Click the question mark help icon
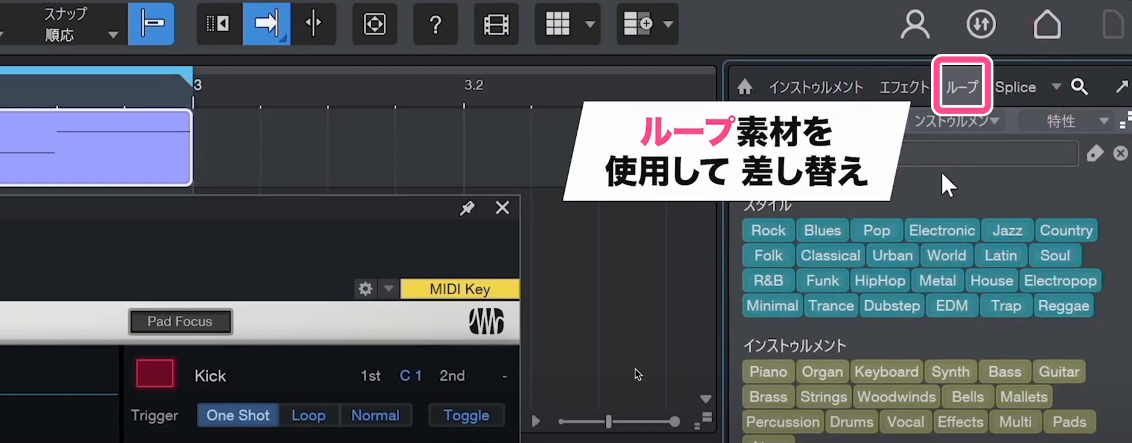Screen dimensions: 1132x443 [x=435, y=24]
